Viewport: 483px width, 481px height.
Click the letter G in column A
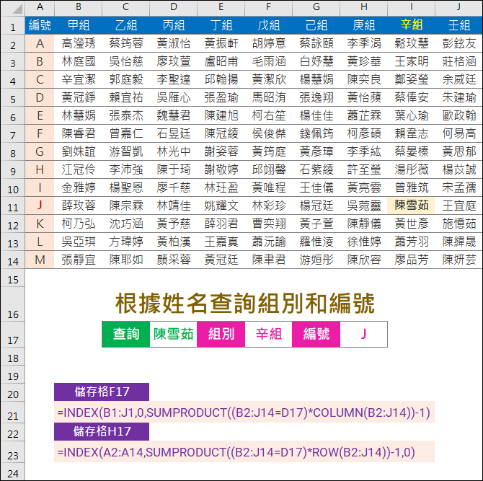40,151
